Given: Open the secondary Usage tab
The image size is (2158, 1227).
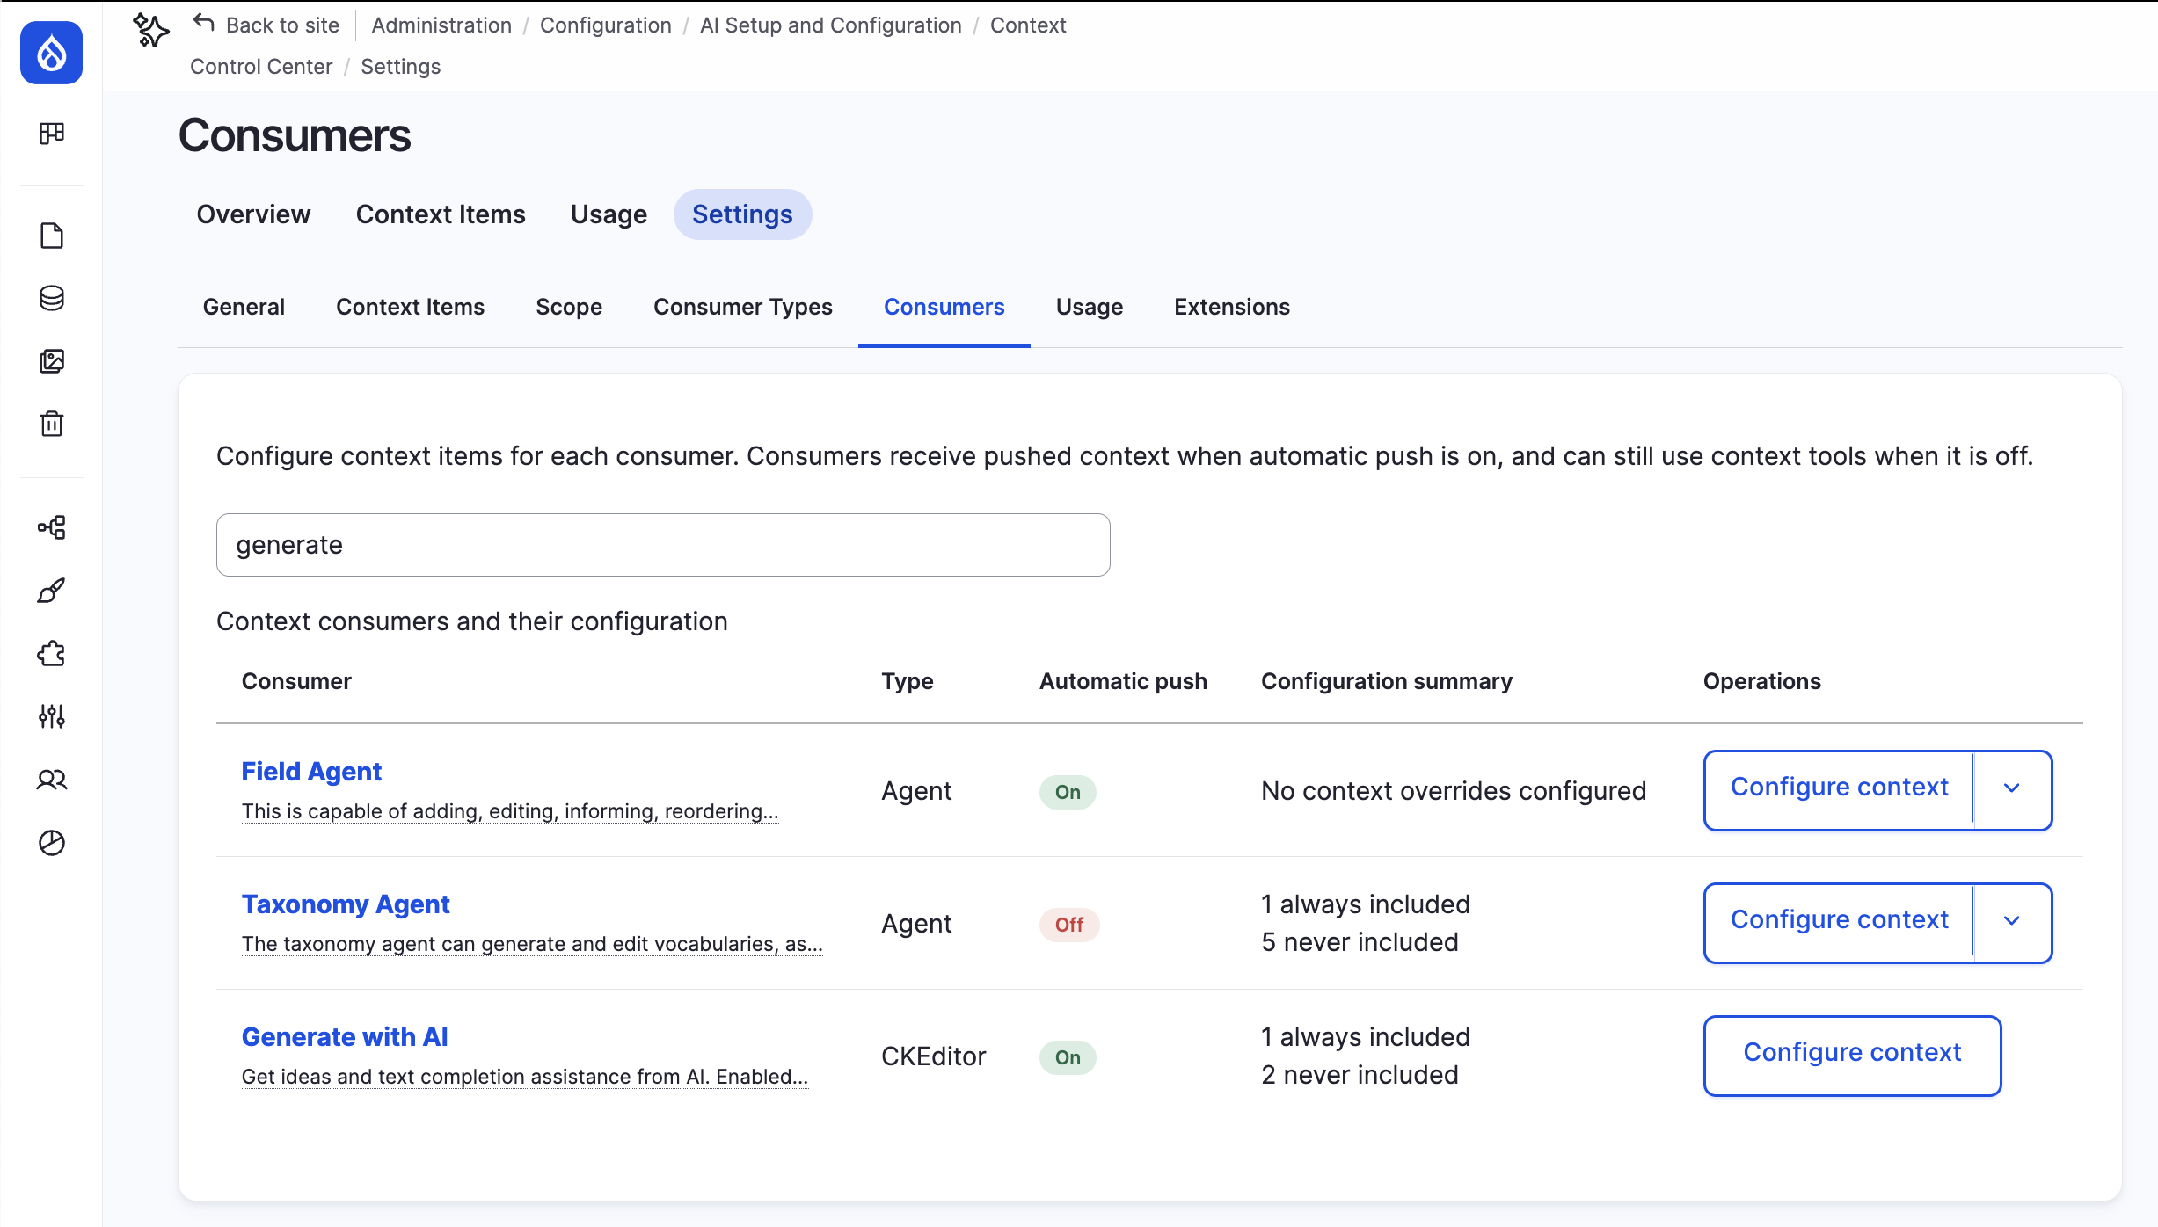Looking at the screenshot, I should click(1090, 307).
